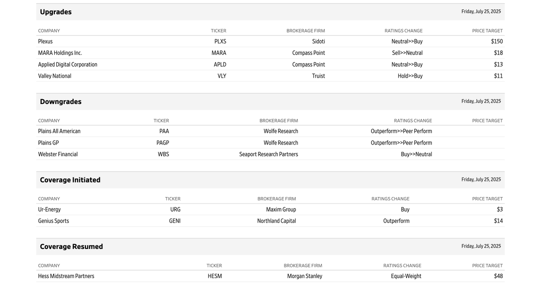Image resolution: width=541 pixels, height=285 pixels.
Task: Click the $13 price target for APLD
Action: [498, 65]
